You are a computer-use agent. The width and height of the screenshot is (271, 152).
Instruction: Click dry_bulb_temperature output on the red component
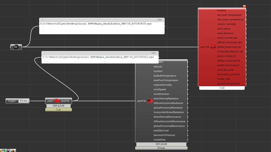[x=229, y=15]
